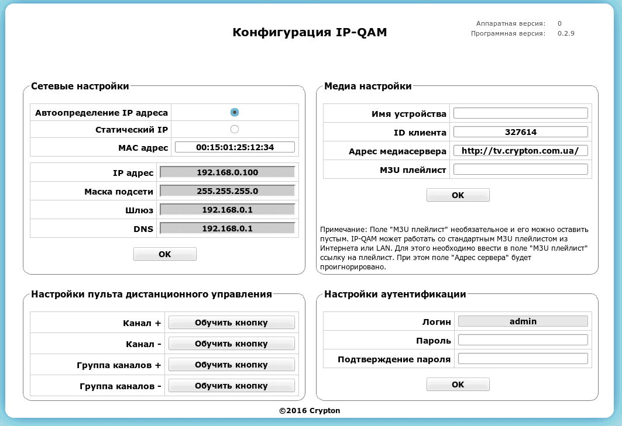Click the M3U плейлист input field
This screenshot has width=622, height=426.
coord(521,169)
